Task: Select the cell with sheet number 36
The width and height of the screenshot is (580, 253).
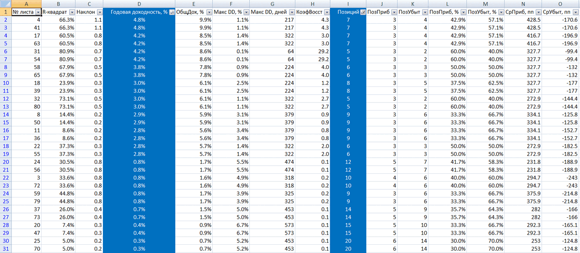Action: 26,138
